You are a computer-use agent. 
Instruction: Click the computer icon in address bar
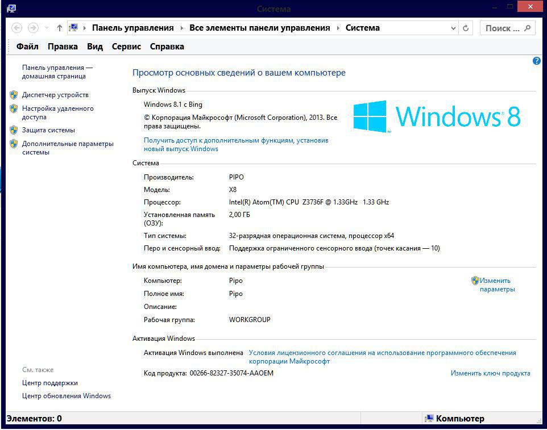[73, 27]
